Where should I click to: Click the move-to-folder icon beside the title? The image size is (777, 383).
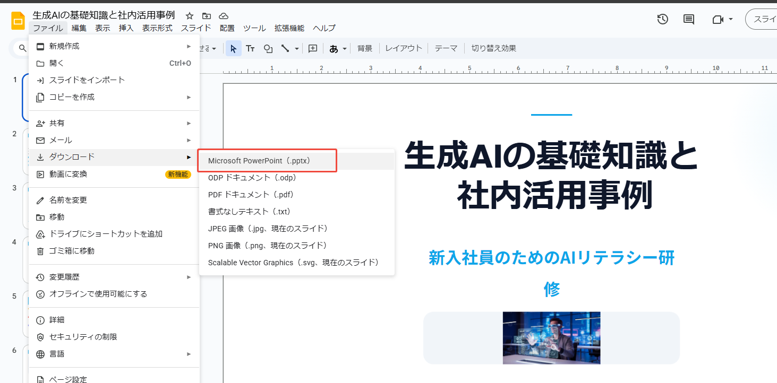[x=206, y=16]
